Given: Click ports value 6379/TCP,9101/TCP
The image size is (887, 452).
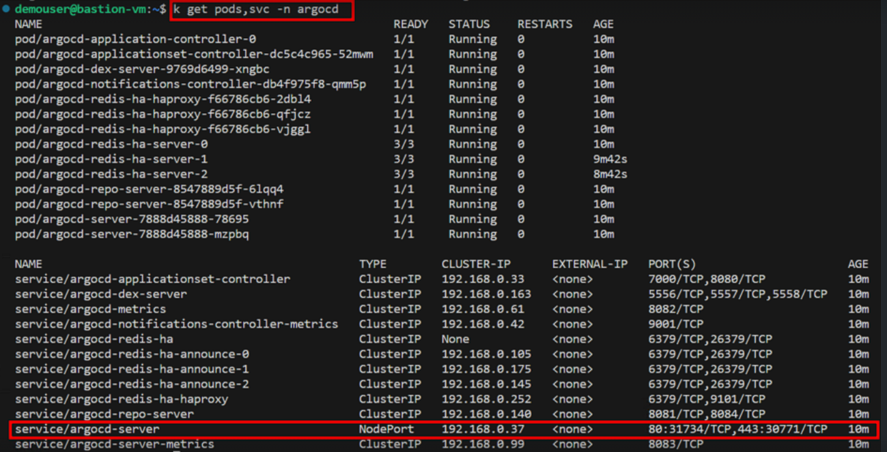Looking at the screenshot, I should [707, 399].
